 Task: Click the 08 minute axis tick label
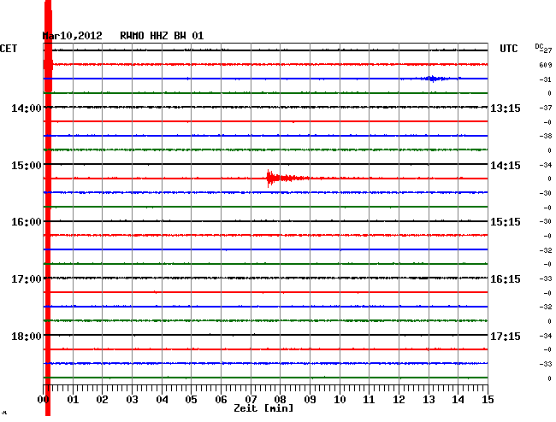tap(280, 400)
